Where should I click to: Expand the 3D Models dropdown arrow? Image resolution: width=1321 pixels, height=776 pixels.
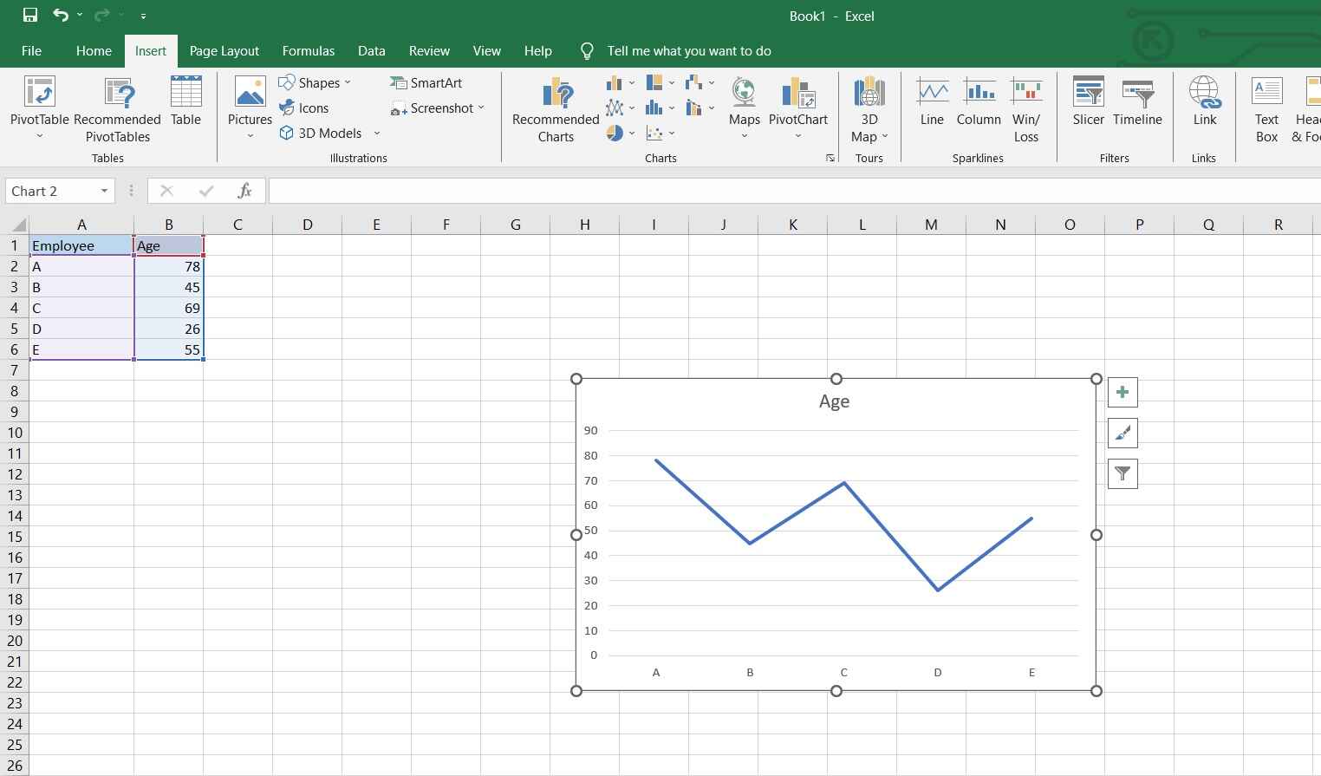(376, 133)
